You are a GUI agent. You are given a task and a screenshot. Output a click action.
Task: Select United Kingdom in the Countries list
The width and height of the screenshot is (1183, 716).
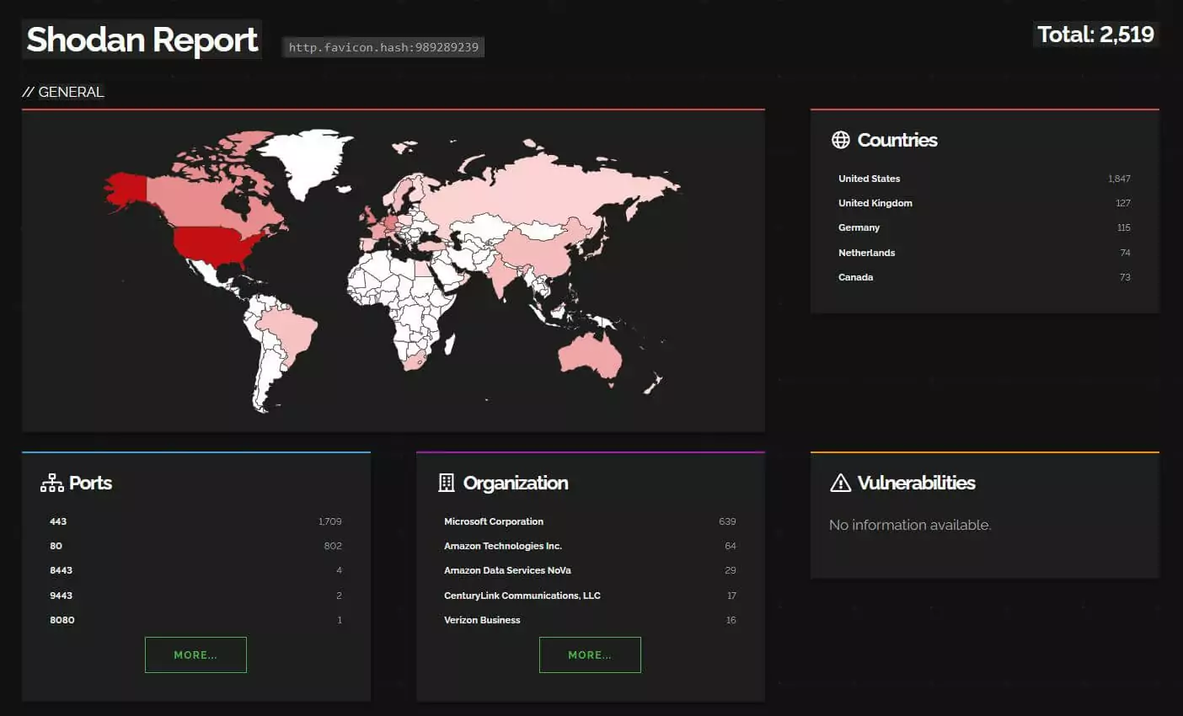click(875, 202)
